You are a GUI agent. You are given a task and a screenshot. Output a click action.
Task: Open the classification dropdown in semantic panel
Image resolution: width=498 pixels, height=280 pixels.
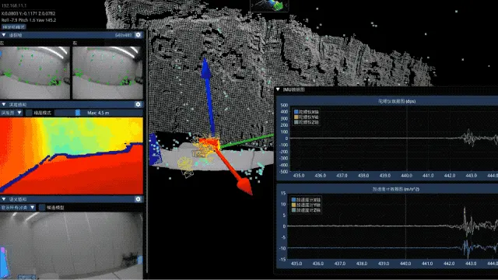18,208
